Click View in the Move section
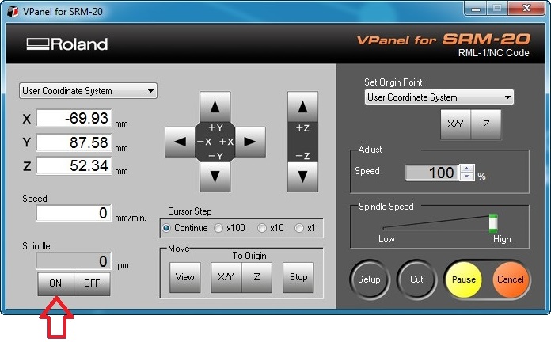 coord(184,277)
